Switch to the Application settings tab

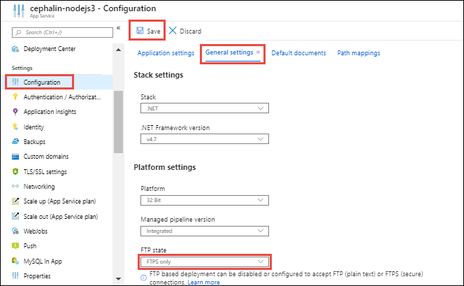click(x=166, y=53)
